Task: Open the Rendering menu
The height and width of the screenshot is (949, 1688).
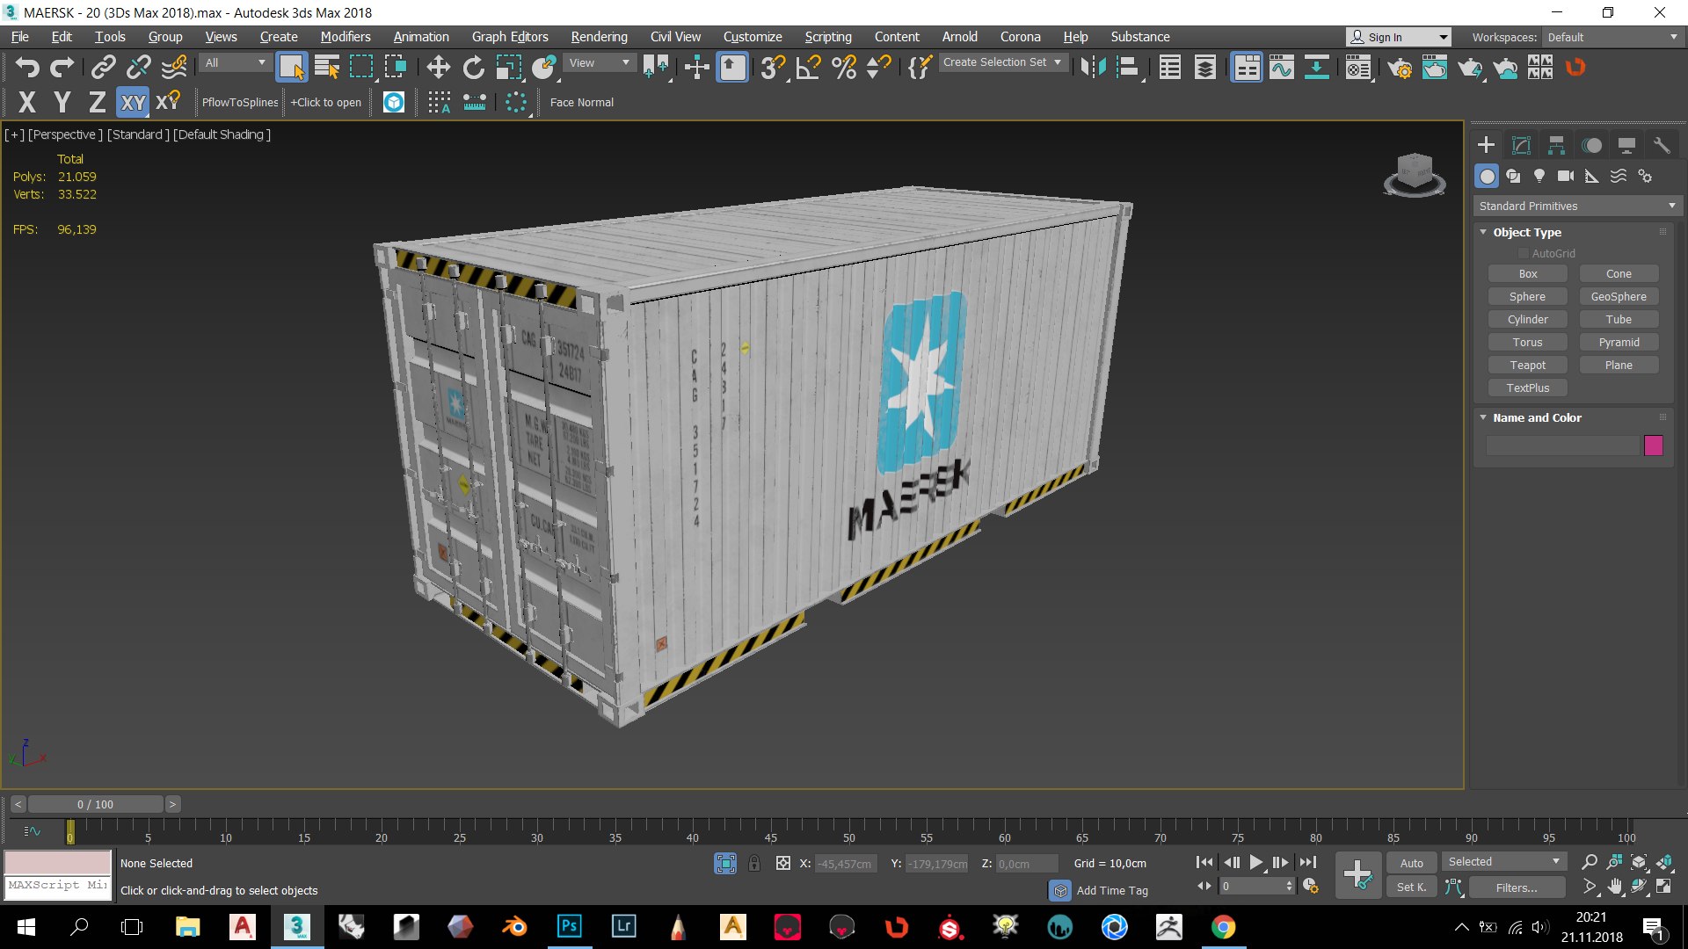Action: [599, 37]
